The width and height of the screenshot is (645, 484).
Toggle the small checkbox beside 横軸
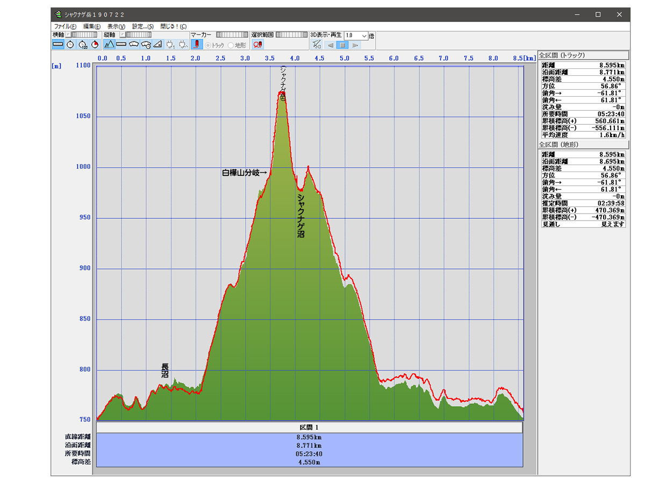click(68, 35)
